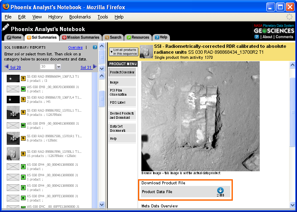Click the Overview link
Image resolution: width=297 pixels, height=212 pixels.
(x=76, y=47)
